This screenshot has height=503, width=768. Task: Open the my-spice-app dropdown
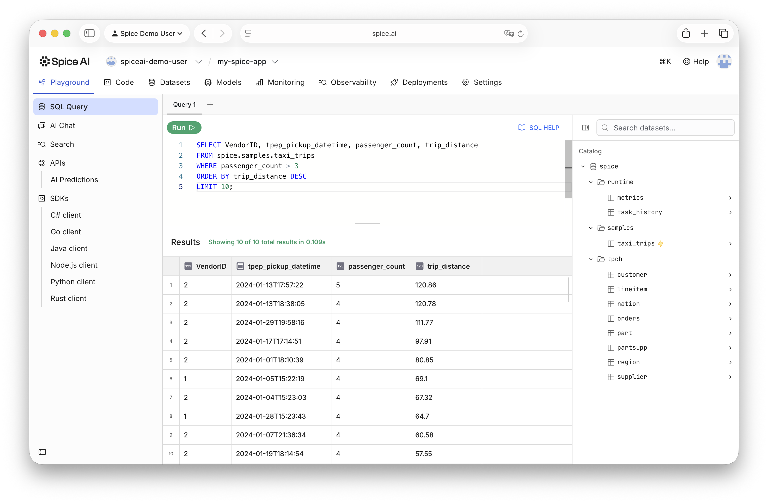click(x=275, y=61)
